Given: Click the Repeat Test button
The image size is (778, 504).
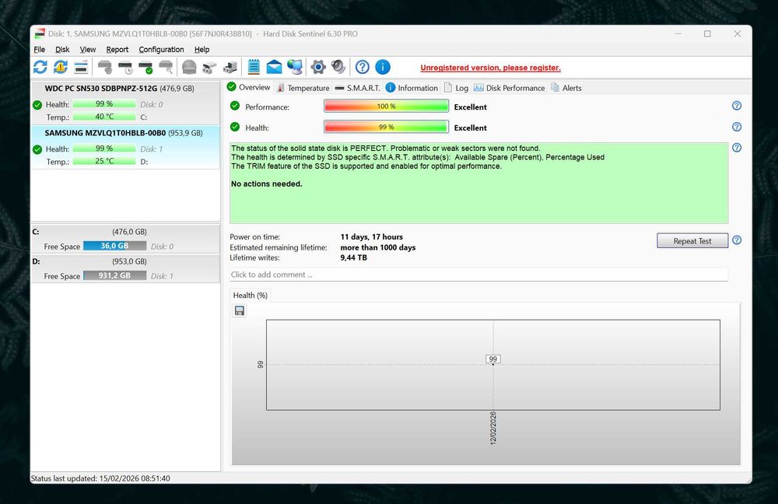Looking at the screenshot, I should click(692, 241).
